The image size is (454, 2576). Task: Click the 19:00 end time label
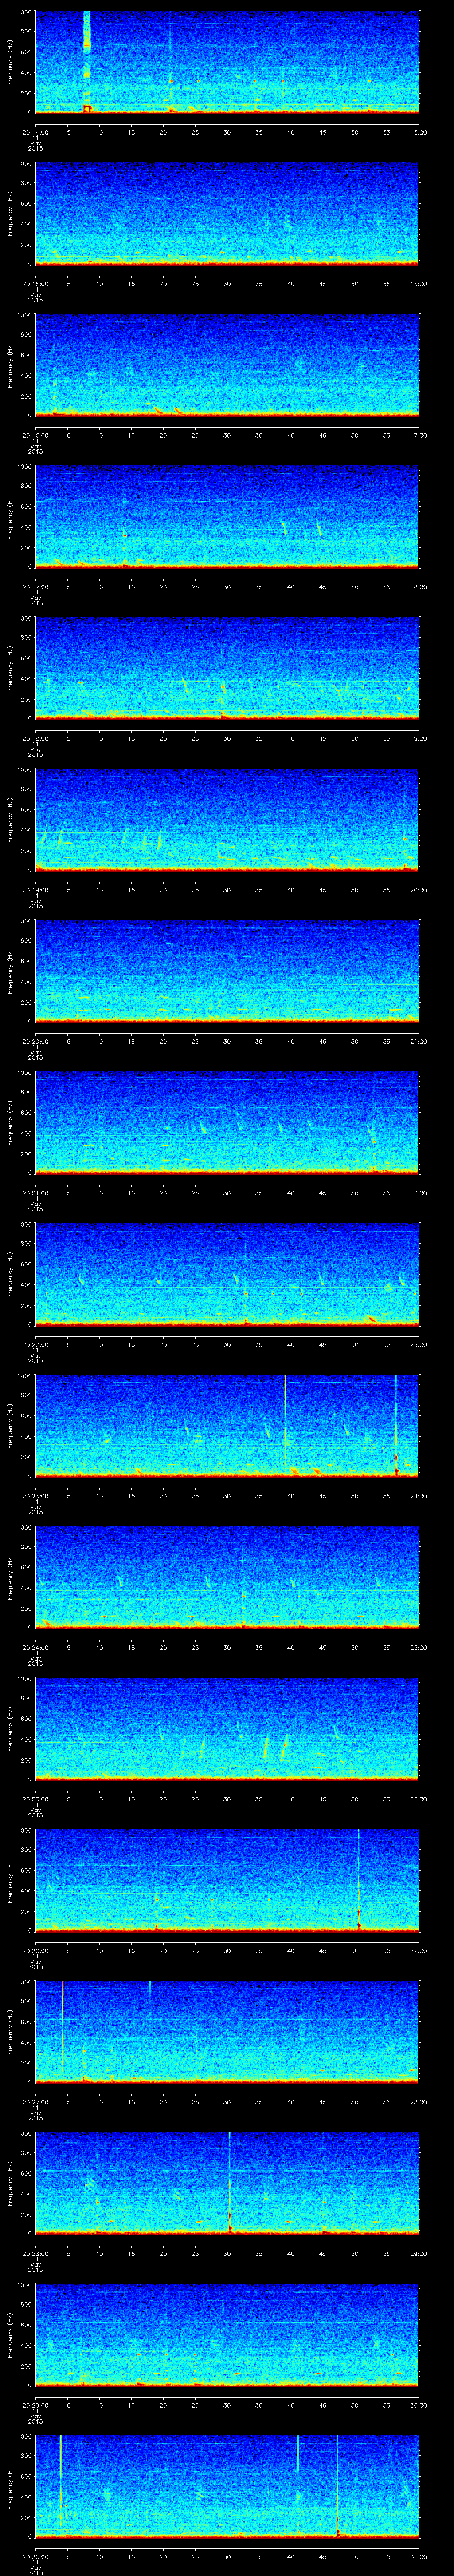tap(418, 738)
